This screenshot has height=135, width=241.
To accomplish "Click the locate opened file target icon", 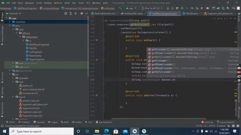I will 66,13.
